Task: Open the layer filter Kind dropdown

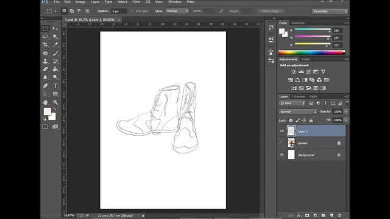Action: pyautogui.click(x=292, y=103)
